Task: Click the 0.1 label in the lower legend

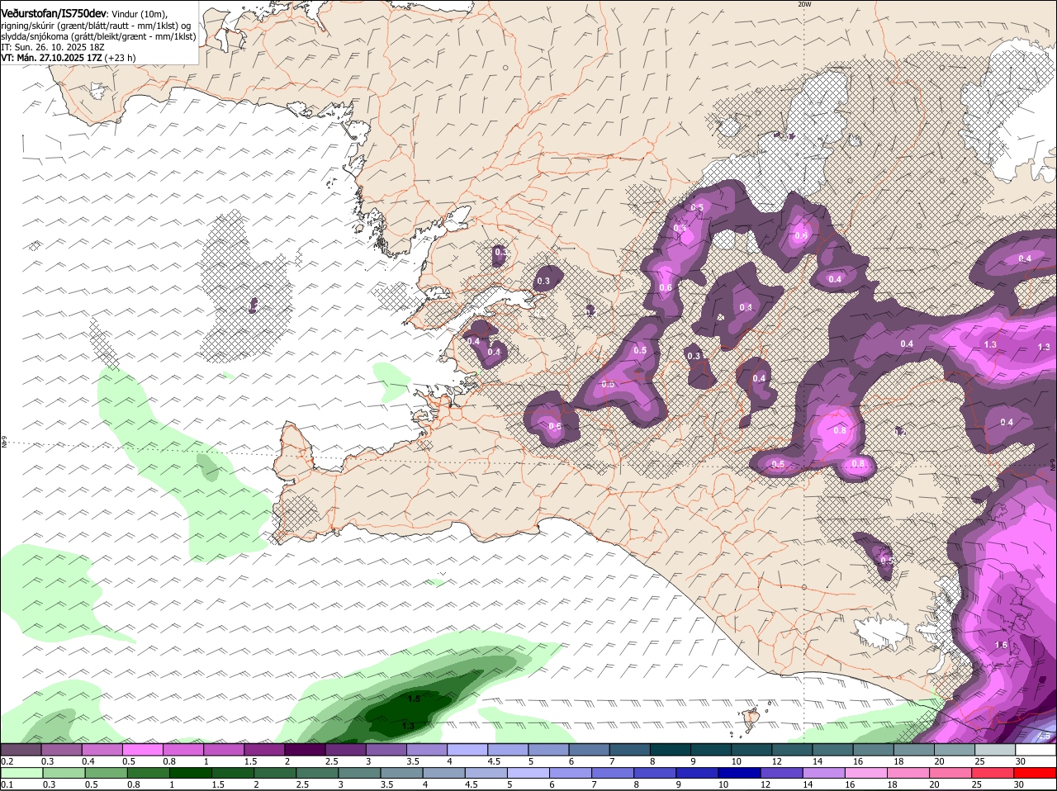Action: (6, 784)
